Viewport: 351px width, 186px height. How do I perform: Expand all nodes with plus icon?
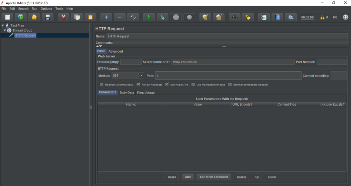pos(106,17)
